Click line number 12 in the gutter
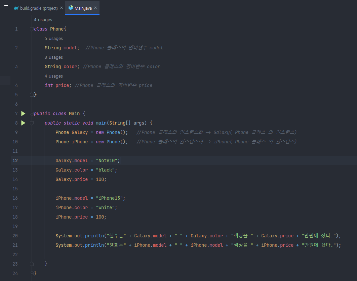357x281 pixels. [15, 160]
